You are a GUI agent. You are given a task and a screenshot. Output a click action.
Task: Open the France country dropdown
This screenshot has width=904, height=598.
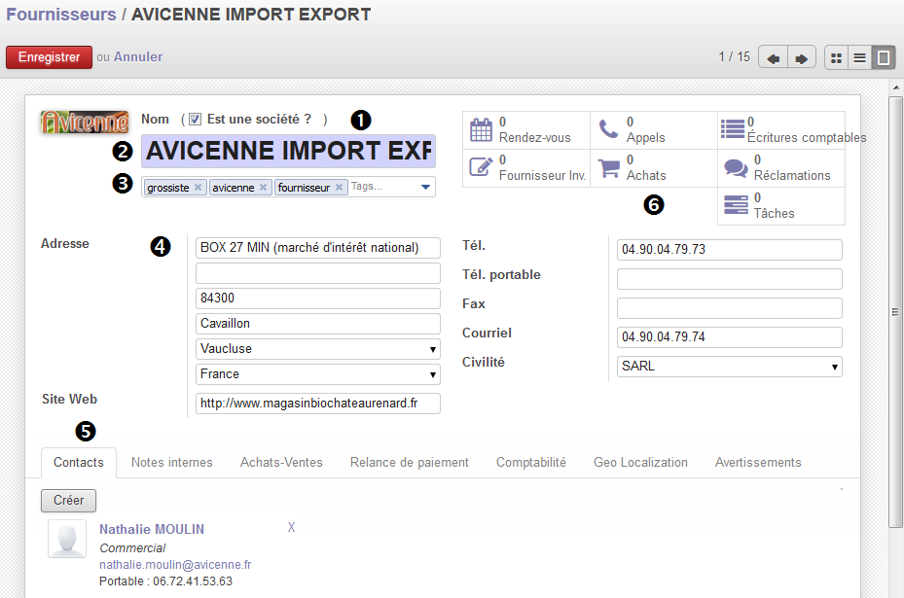[x=318, y=374]
